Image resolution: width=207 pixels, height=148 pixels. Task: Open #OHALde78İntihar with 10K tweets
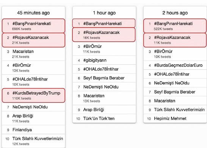[33, 82]
